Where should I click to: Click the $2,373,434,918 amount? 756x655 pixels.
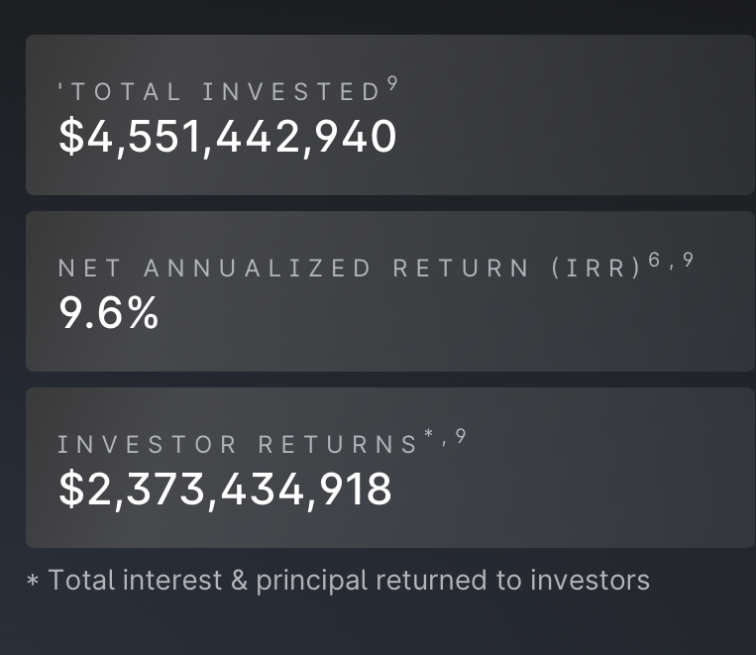pyautogui.click(x=225, y=490)
